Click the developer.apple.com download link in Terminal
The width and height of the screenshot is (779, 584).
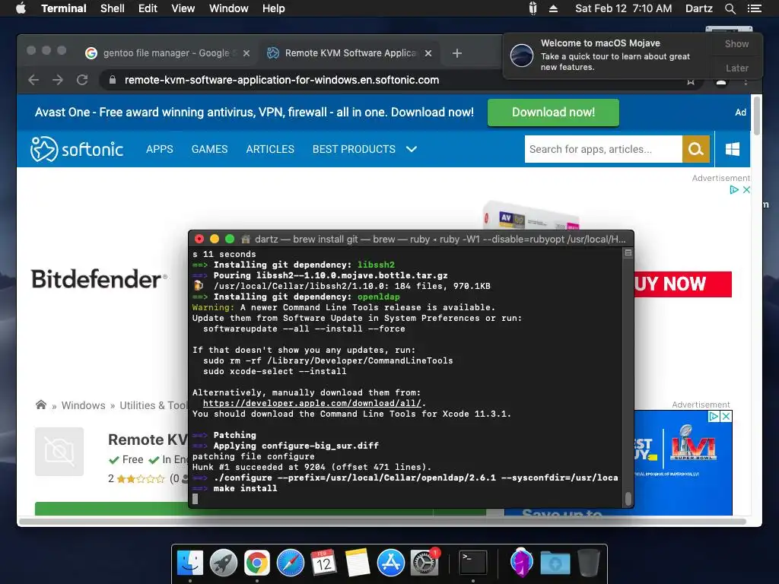pos(312,403)
